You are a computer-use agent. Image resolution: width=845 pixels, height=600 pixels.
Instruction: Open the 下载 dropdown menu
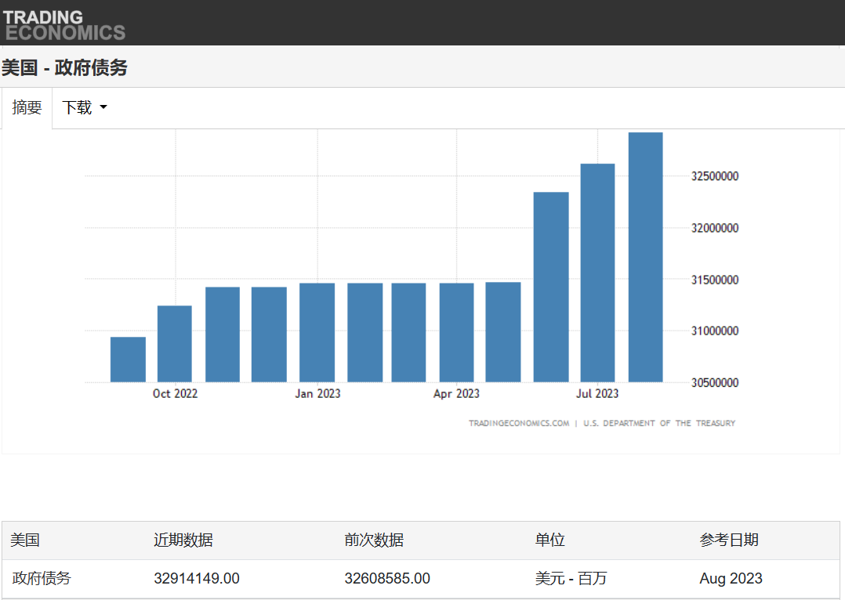pos(84,108)
